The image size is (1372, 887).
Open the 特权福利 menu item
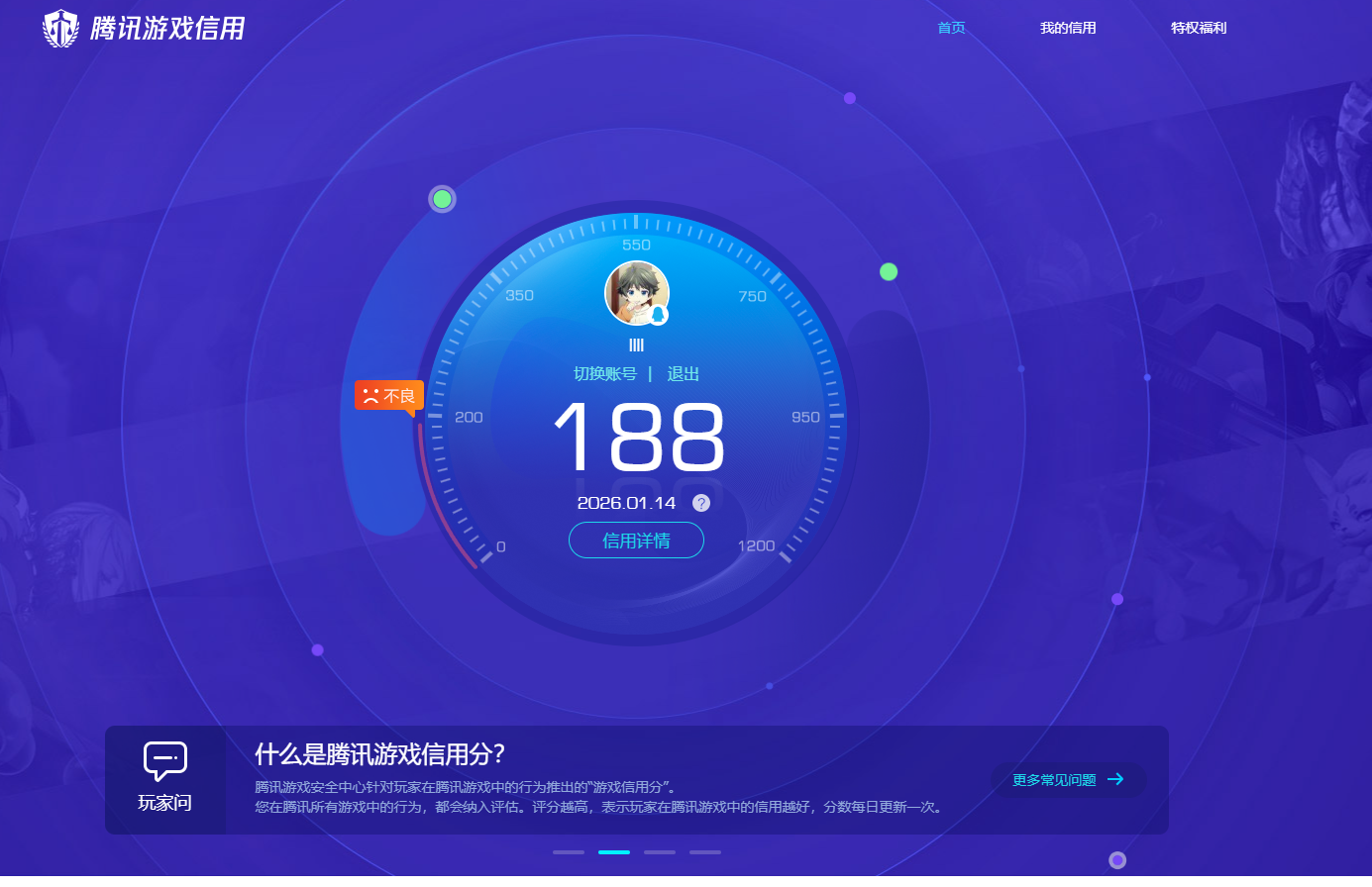click(x=1199, y=28)
